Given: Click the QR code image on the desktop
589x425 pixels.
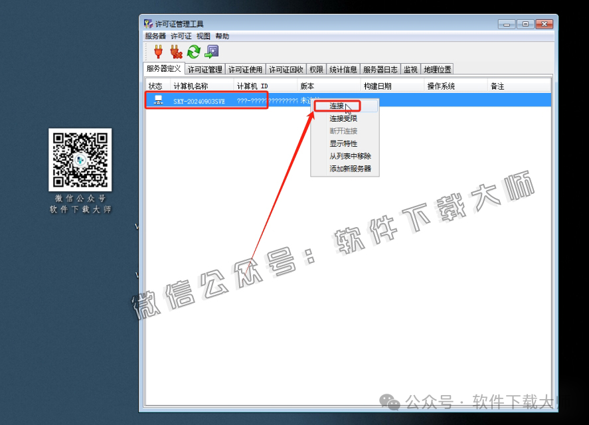Looking at the screenshot, I should point(80,159).
